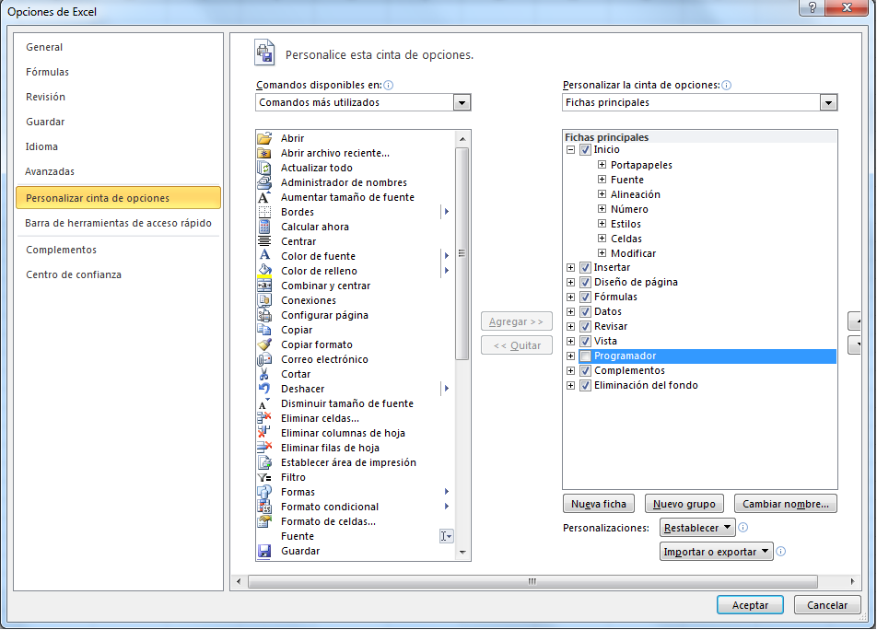The width and height of the screenshot is (877, 630).
Task: Click the Centrar alignment icon
Action: click(x=264, y=241)
